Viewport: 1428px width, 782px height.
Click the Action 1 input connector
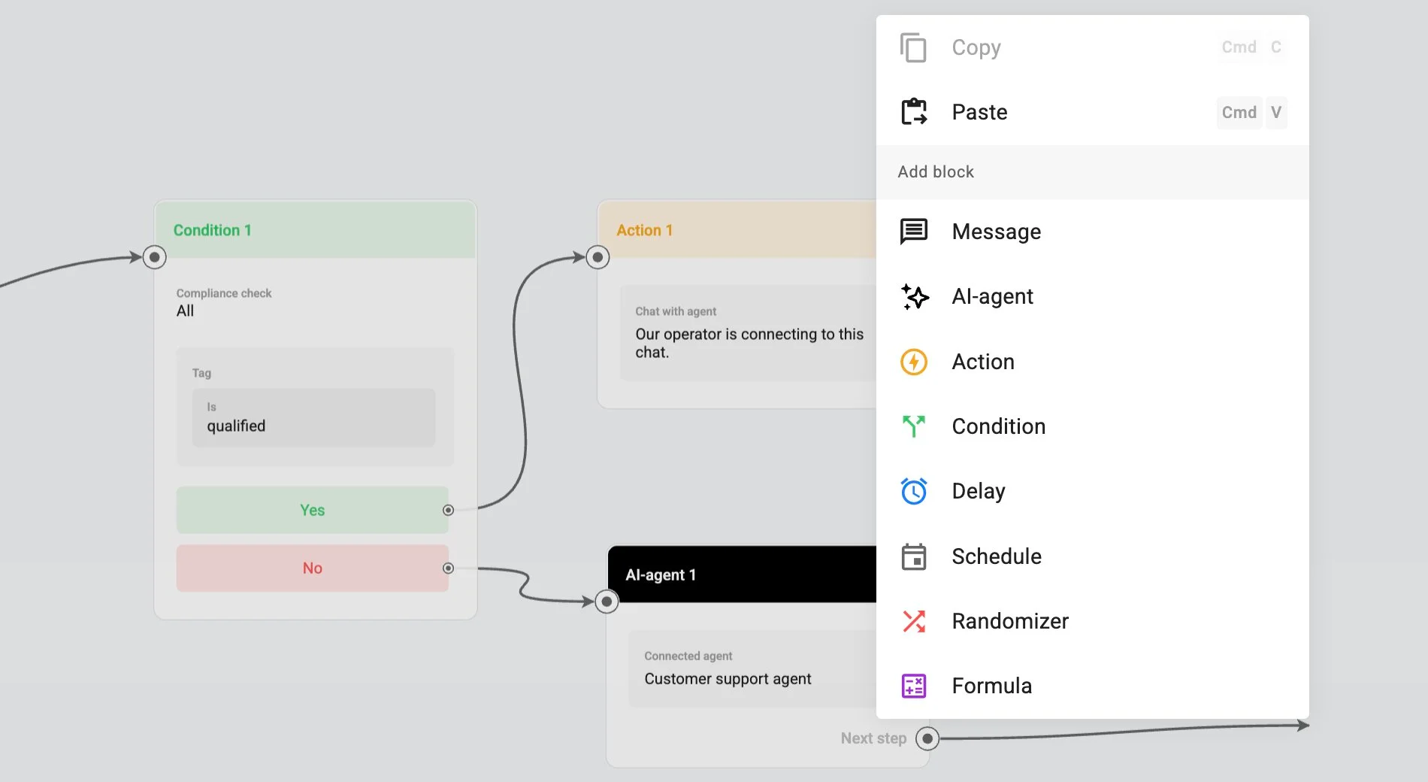click(x=598, y=257)
